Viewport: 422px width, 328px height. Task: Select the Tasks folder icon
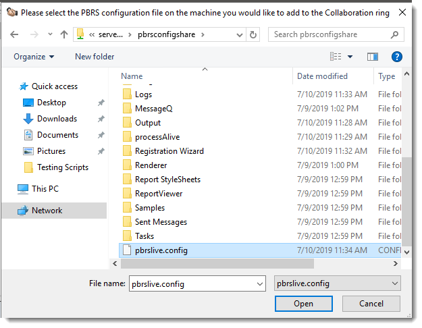click(x=127, y=236)
